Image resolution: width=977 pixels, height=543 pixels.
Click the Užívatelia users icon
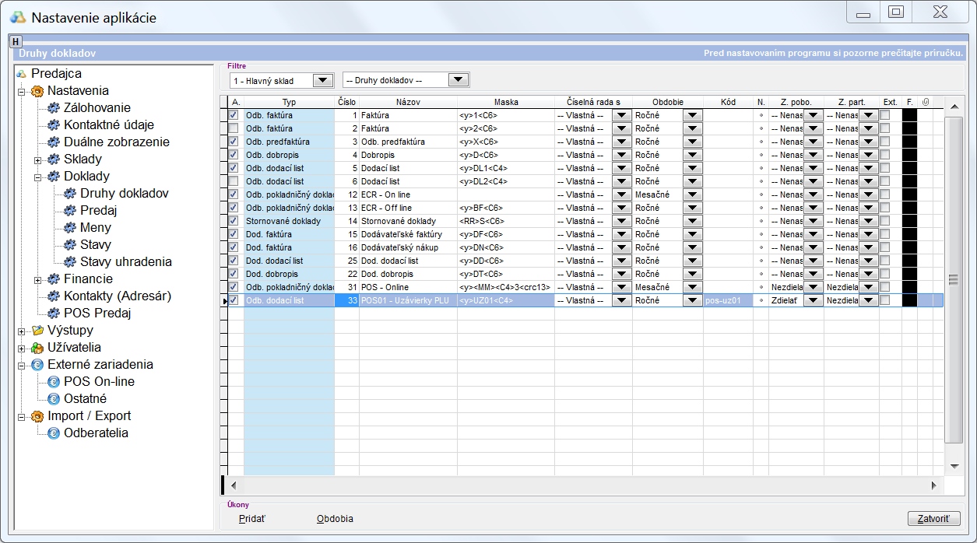pos(37,348)
